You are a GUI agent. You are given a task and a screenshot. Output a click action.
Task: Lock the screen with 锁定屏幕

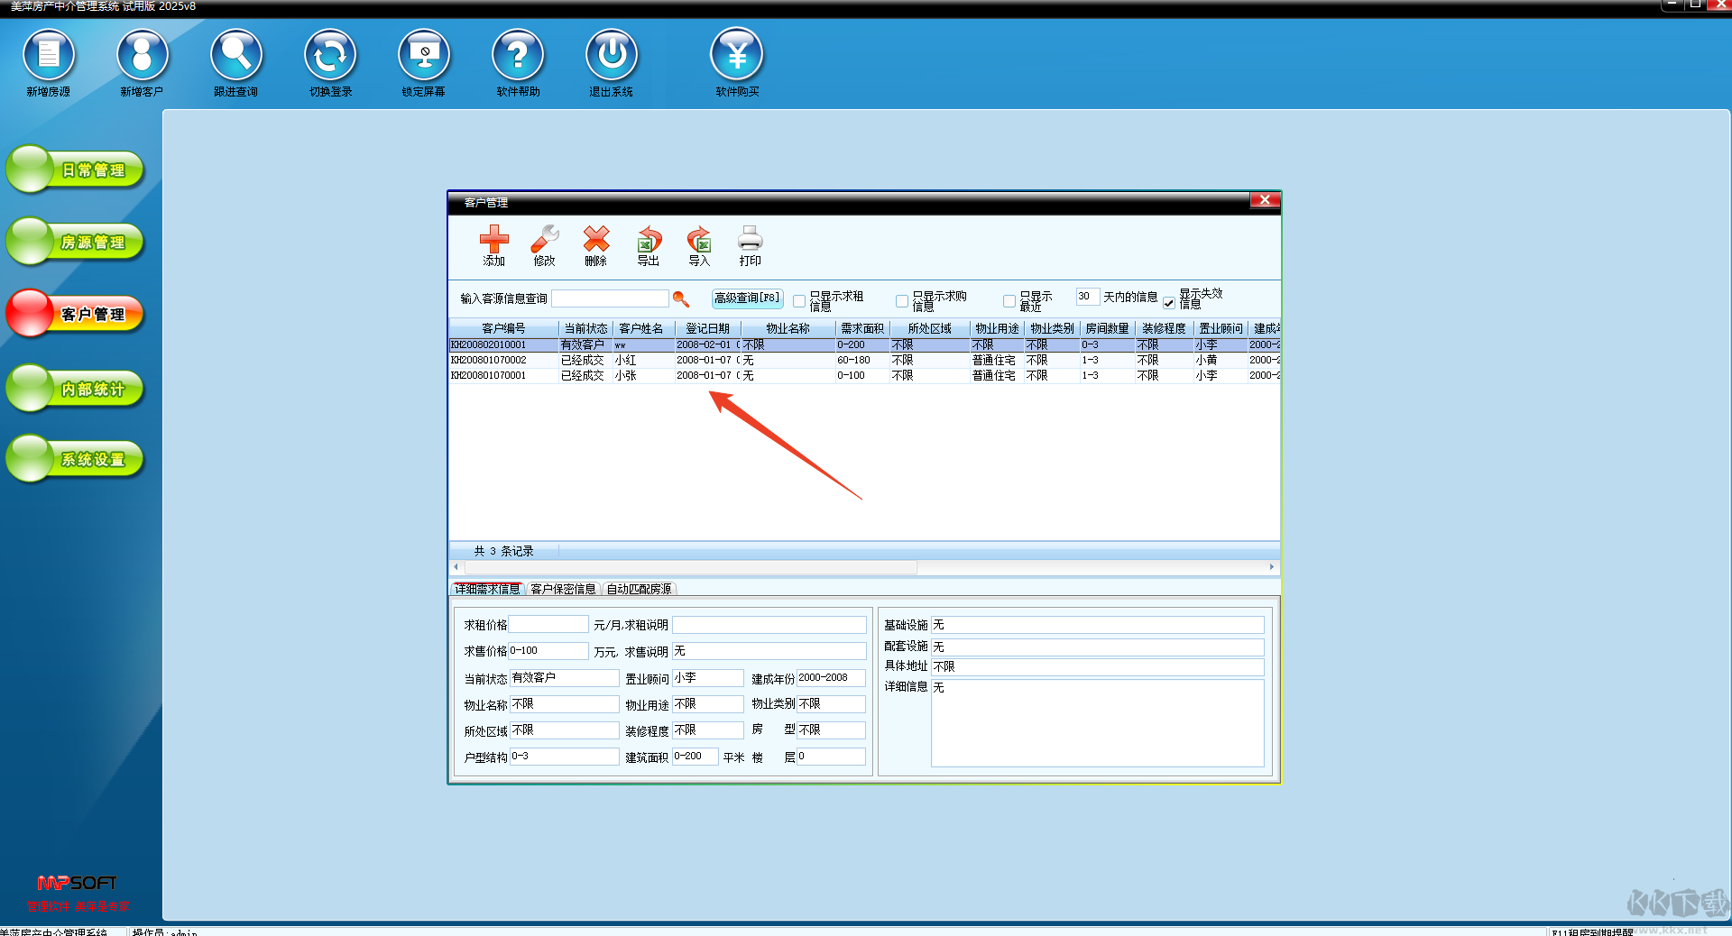424,56
